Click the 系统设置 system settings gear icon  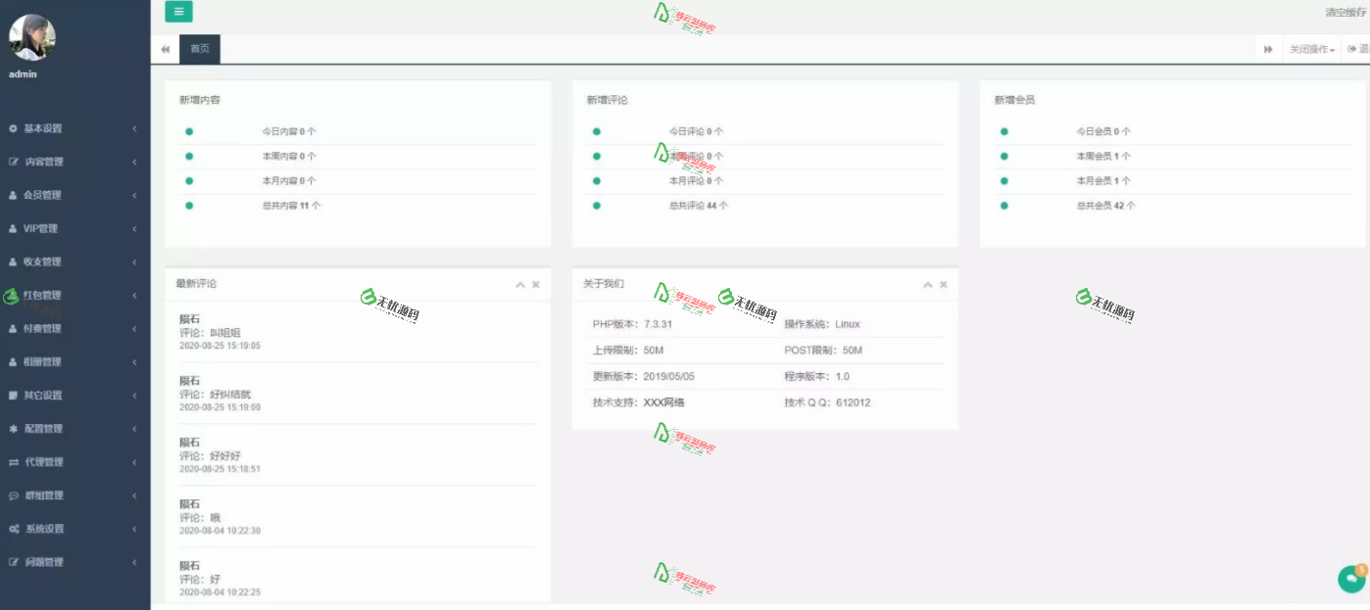tap(13, 528)
